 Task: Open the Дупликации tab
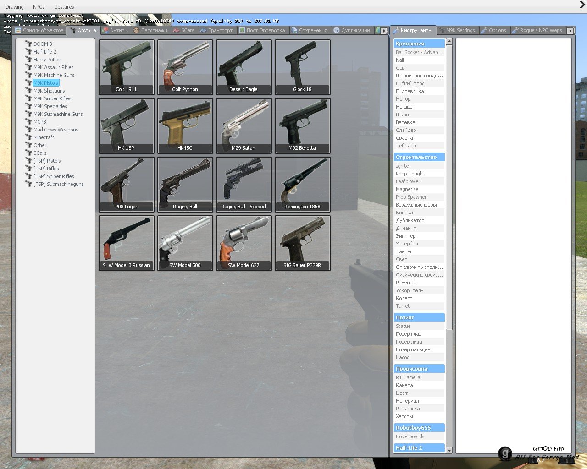[x=352, y=30]
